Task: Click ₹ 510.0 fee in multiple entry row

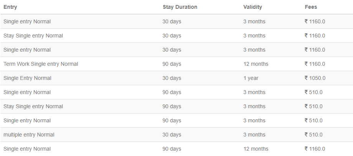Action: [313, 135]
